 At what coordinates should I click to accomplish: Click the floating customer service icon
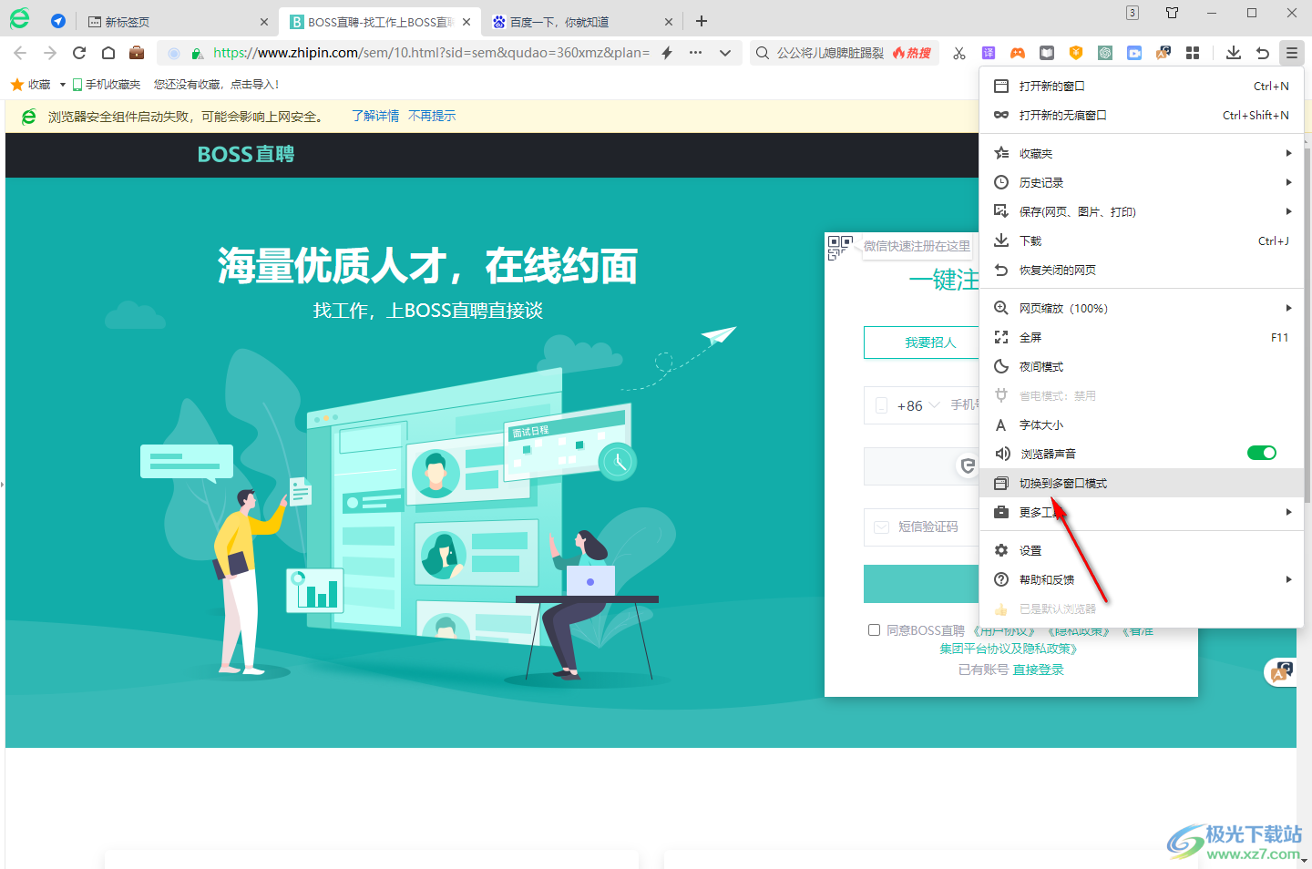tap(1281, 672)
